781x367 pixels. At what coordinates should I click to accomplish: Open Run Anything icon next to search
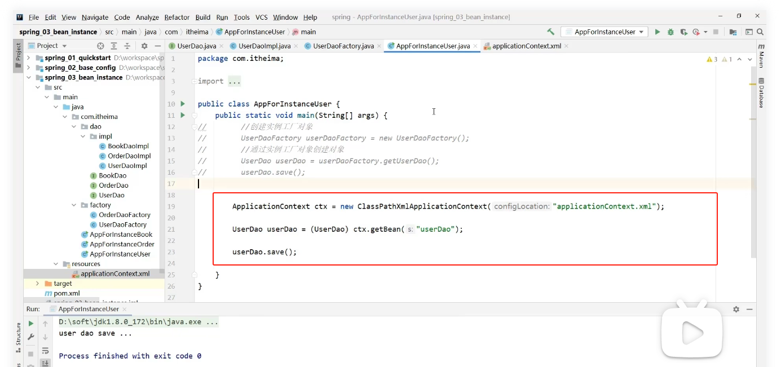(x=749, y=32)
